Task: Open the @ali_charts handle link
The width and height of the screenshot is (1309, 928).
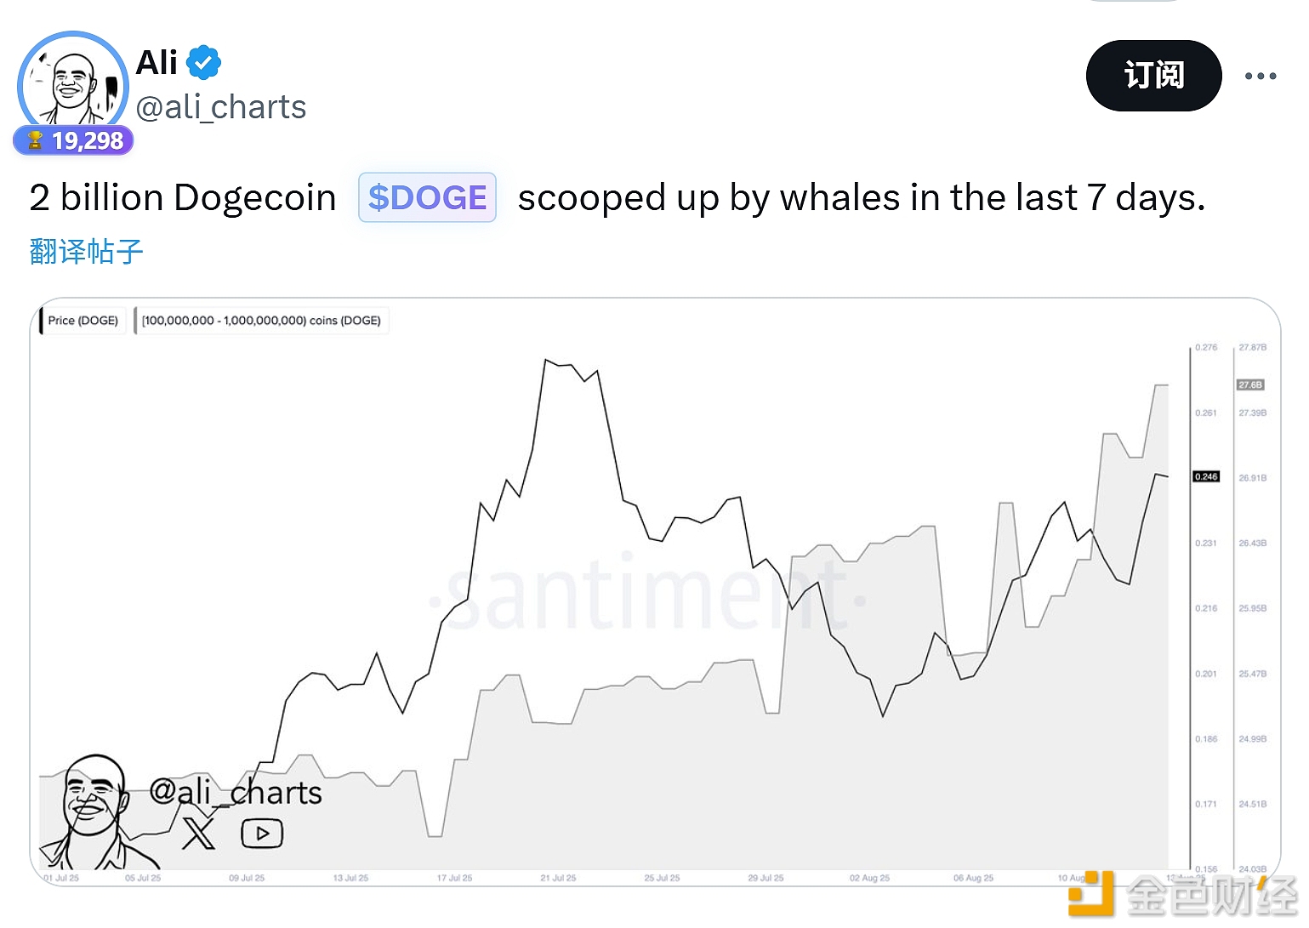Action: coord(221,107)
